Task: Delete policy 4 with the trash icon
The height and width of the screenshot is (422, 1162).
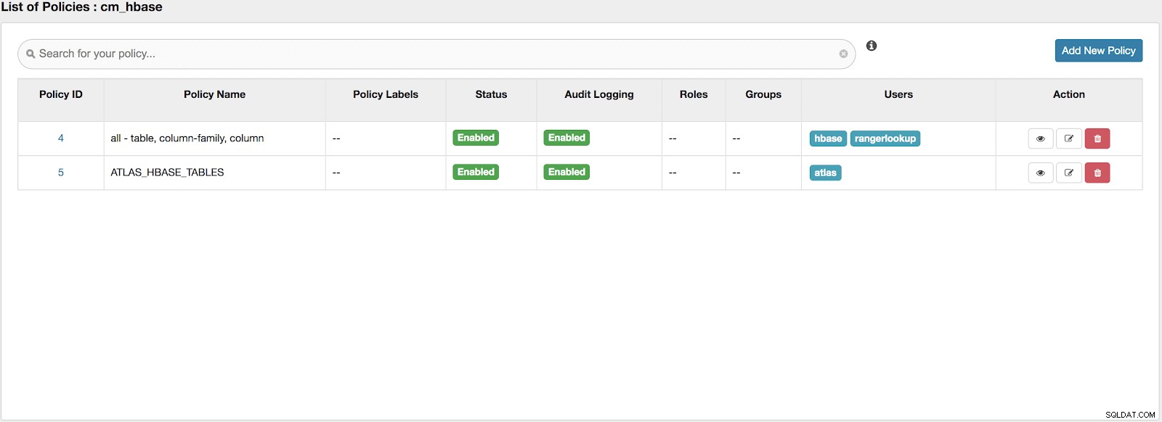Action: (1097, 138)
